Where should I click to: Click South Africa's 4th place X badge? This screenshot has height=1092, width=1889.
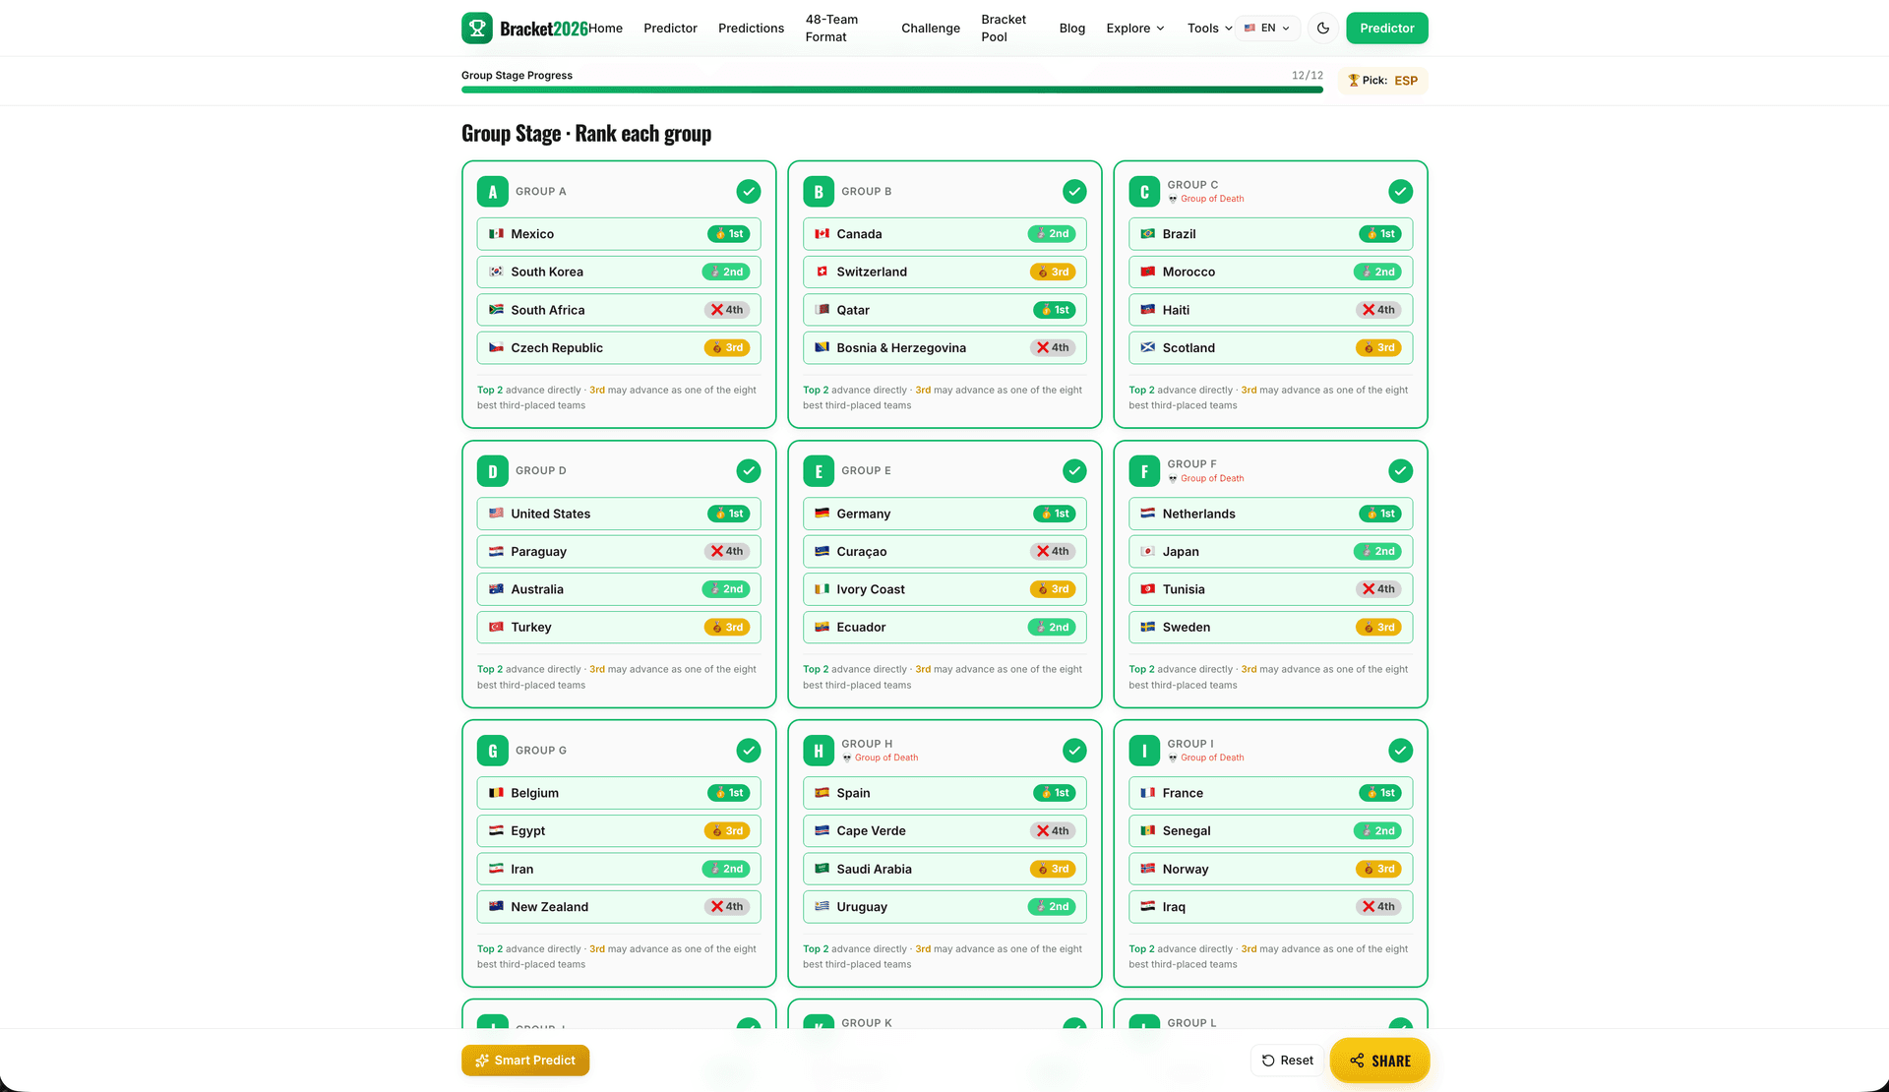pyautogui.click(x=727, y=310)
